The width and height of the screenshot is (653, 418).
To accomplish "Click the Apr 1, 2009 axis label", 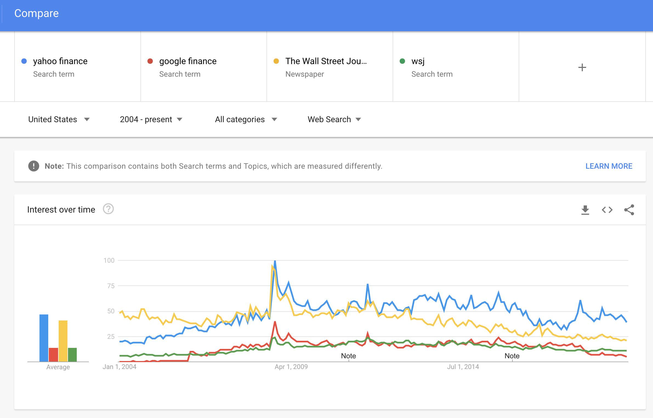I will pos(291,367).
